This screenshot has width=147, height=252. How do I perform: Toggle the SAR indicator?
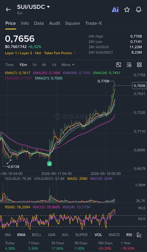[x=51, y=235]
